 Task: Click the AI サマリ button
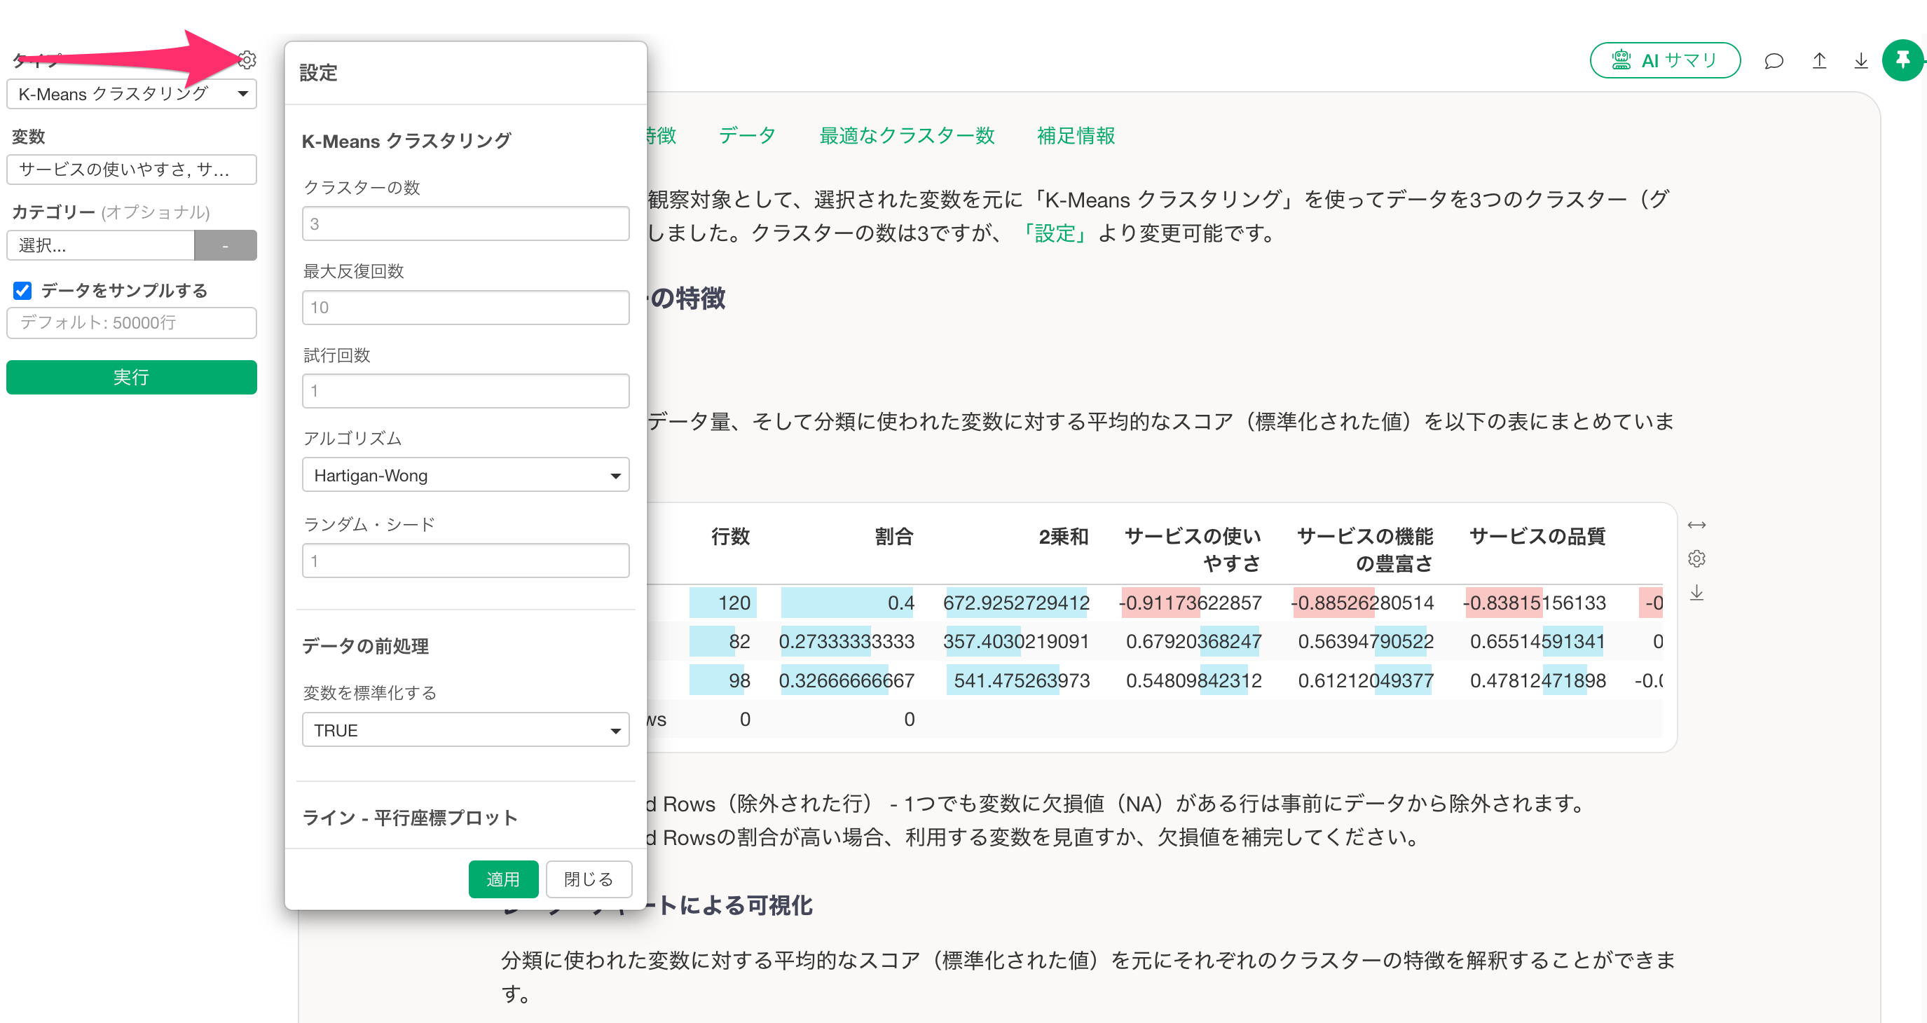point(1664,60)
